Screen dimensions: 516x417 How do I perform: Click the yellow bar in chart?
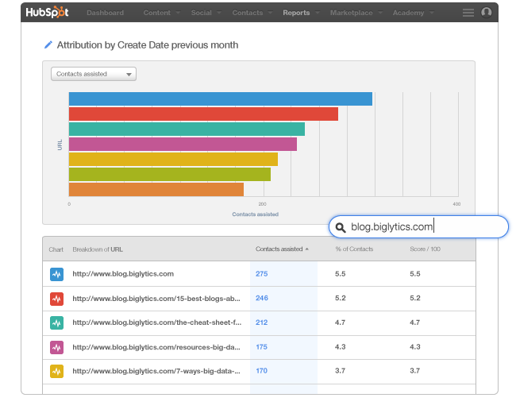click(173, 160)
